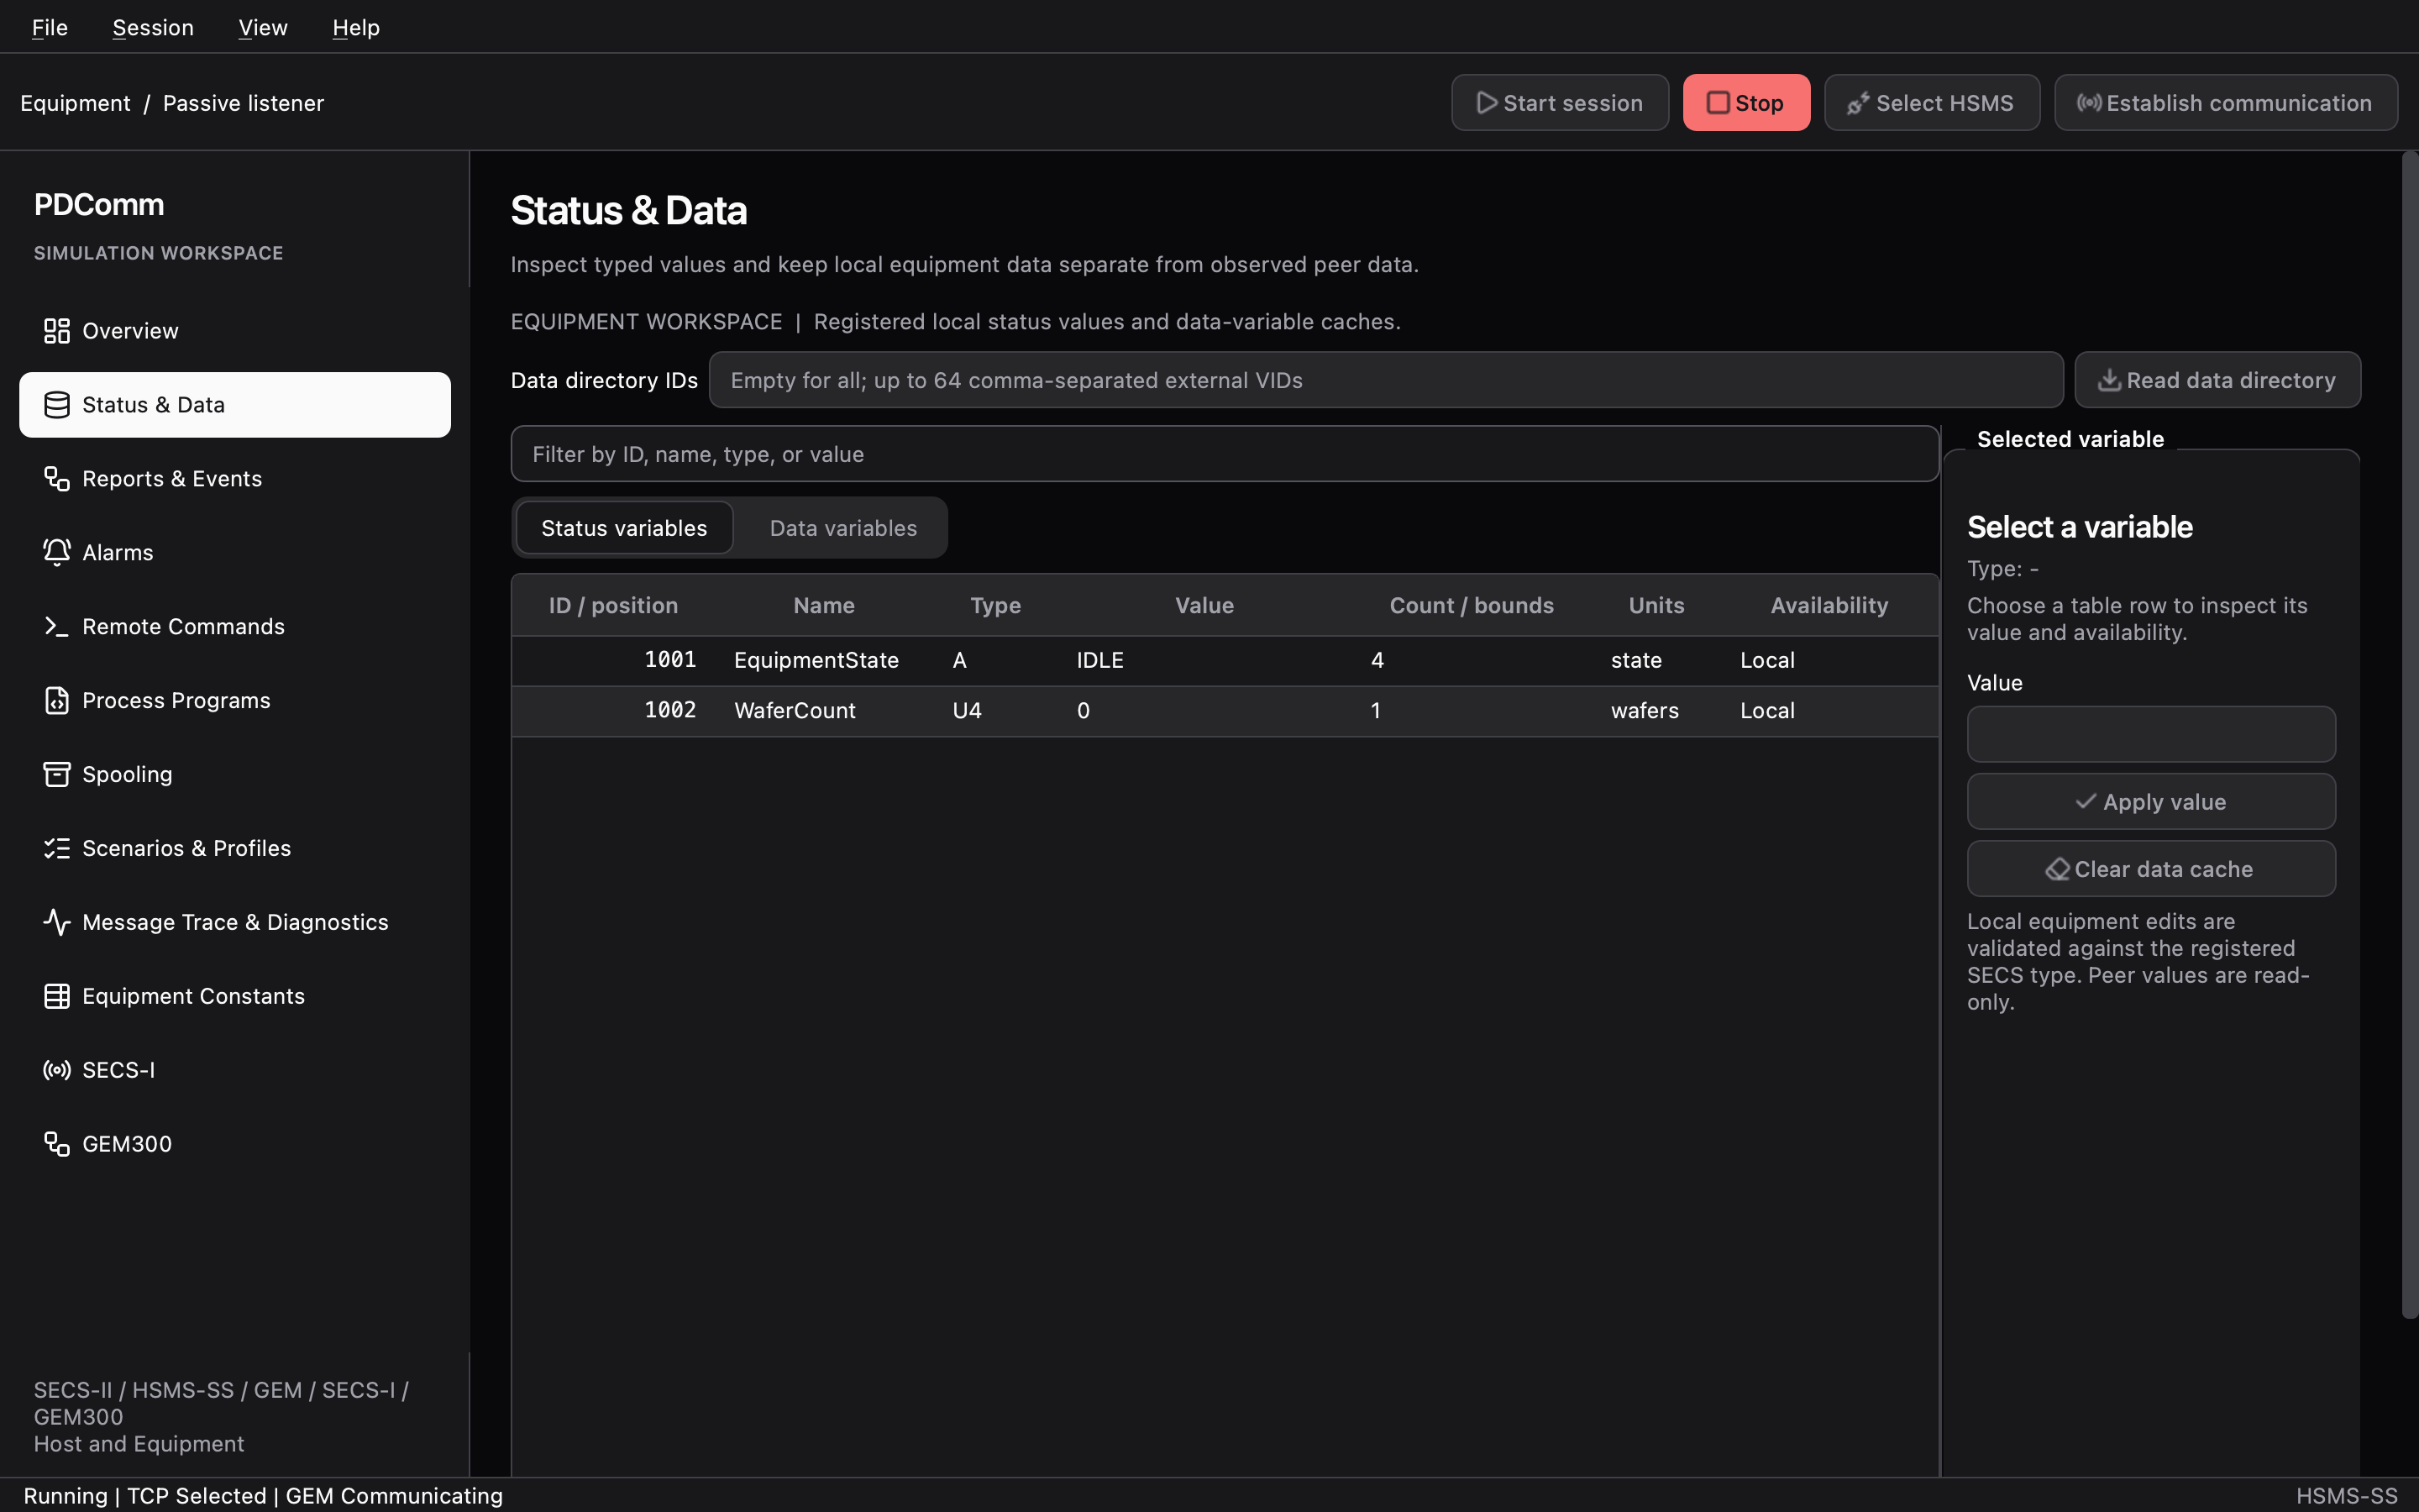
Task: Click the download icon on Read data directory
Action: click(x=2109, y=380)
